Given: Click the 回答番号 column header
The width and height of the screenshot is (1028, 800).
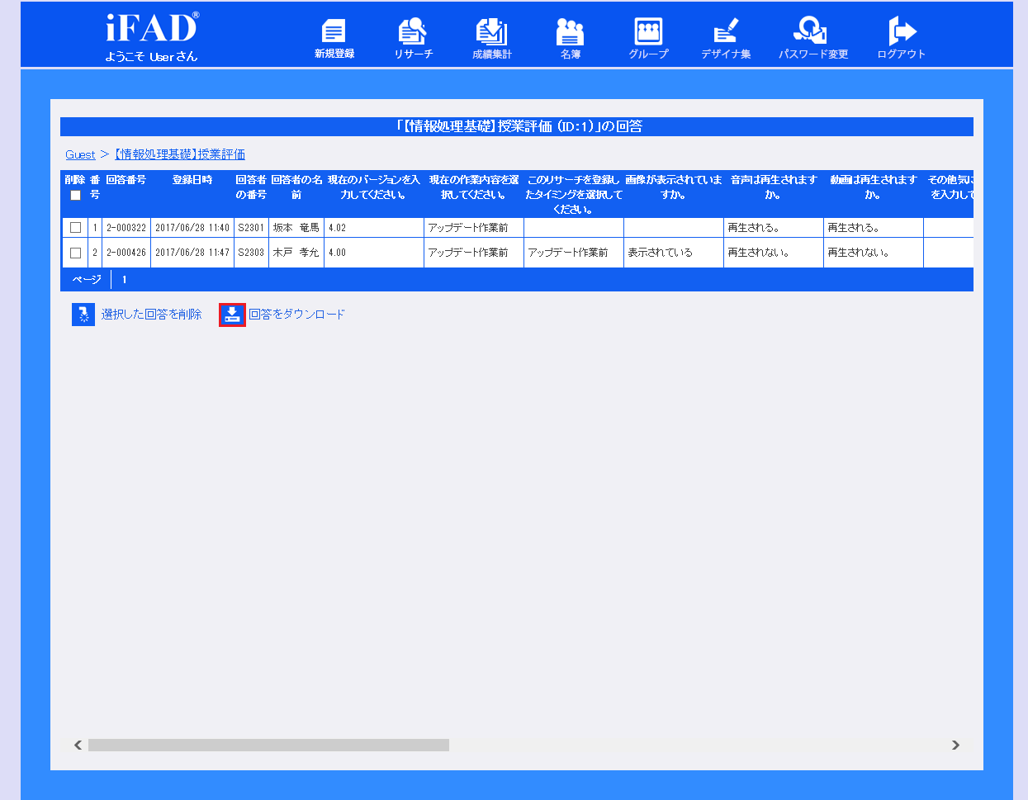Looking at the screenshot, I should (x=126, y=179).
